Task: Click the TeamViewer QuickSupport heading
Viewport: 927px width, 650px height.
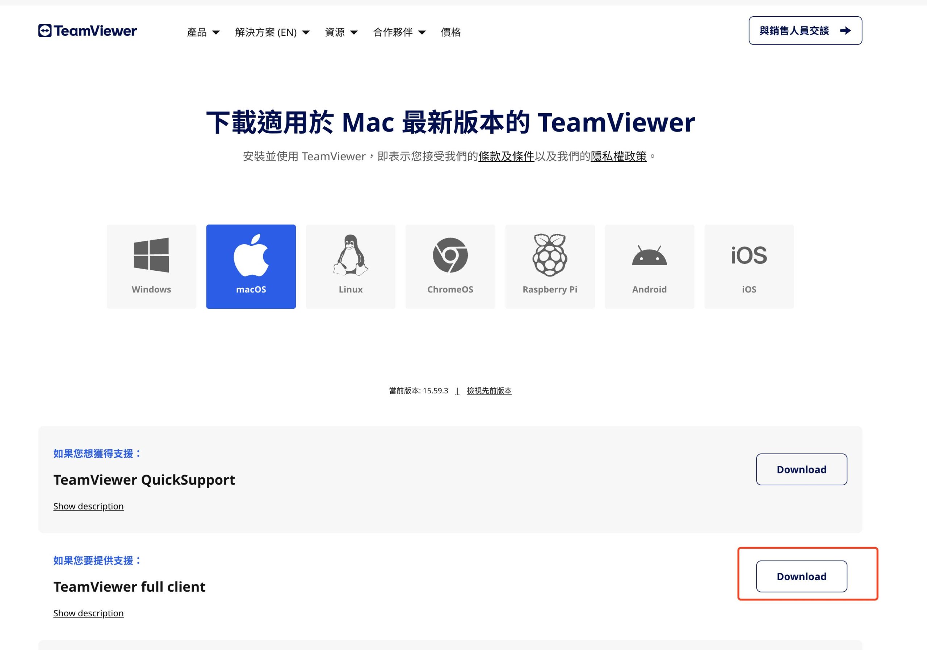Action: click(x=144, y=480)
